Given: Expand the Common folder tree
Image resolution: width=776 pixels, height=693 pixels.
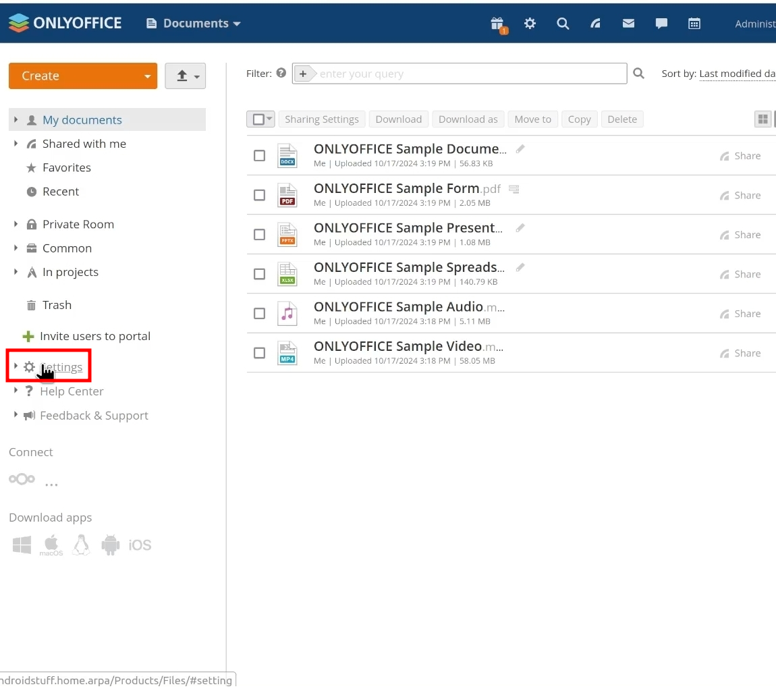Looking at the screenshot, I should pos(16,248).
